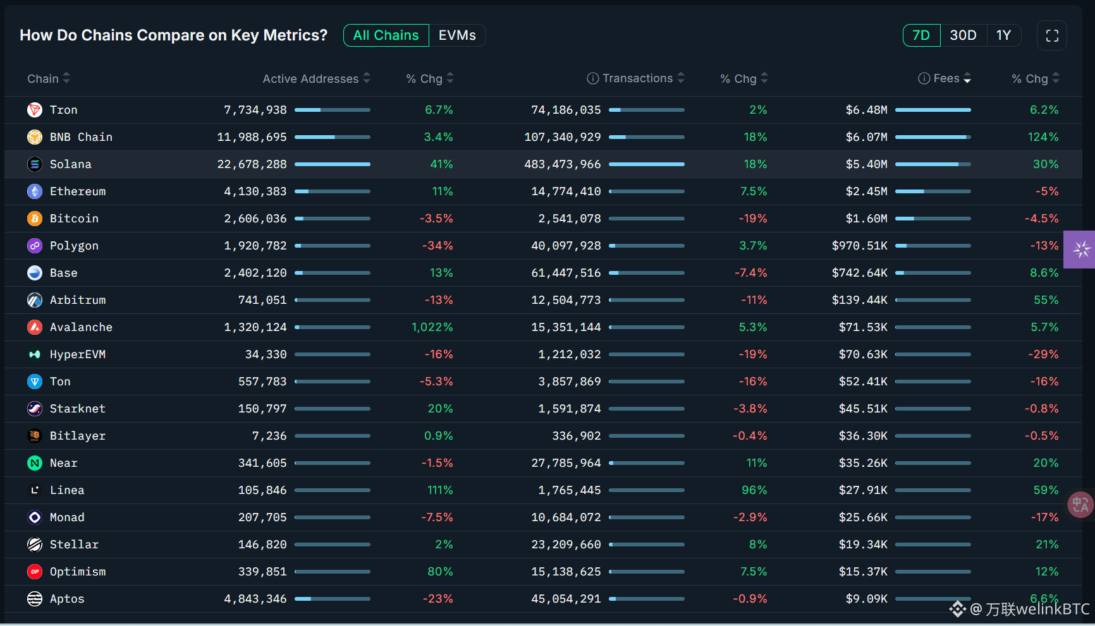The height and width of the screenshot is (626, 1095).
Task: Click the Base chain logo icon
Action: [x=35, y=273]
